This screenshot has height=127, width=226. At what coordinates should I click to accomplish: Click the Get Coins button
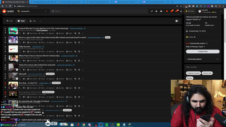pyautogui.click(x=190, y=11)
